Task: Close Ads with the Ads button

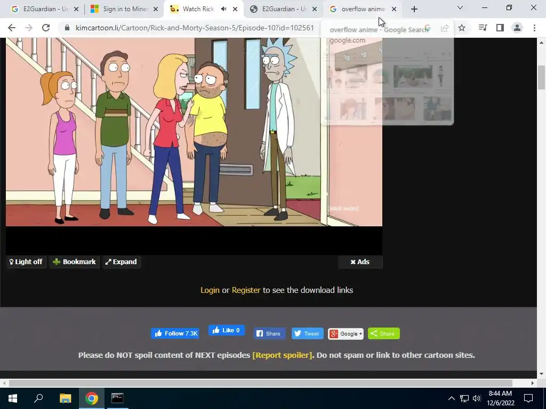Action: click(360, 262)
